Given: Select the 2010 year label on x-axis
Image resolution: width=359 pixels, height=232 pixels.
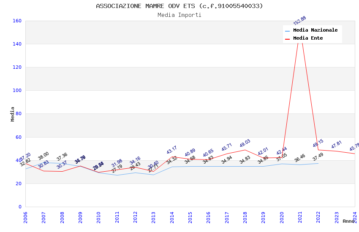Looking at the screenshot, I should 98,217.
